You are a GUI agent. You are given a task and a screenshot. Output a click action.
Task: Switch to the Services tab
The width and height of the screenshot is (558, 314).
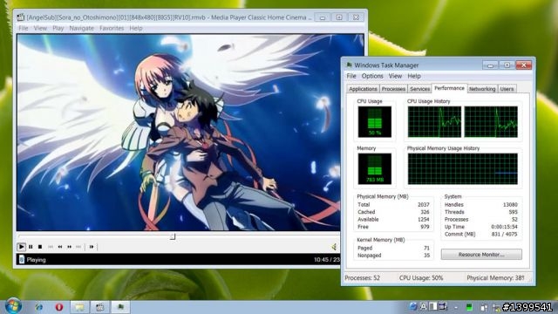[x=420, y=89]
